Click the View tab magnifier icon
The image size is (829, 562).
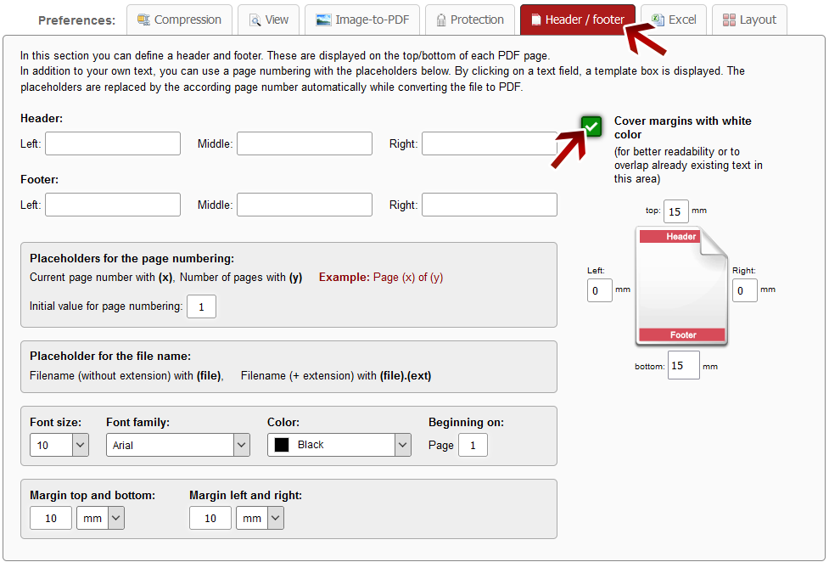pyautogui.click(x=255, y=20)
